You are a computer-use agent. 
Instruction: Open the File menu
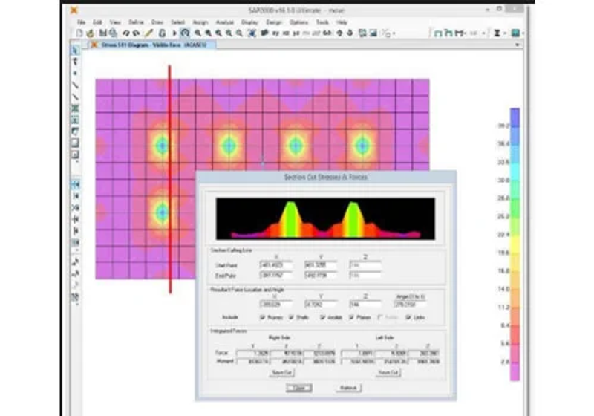click(x=81, y=22)
